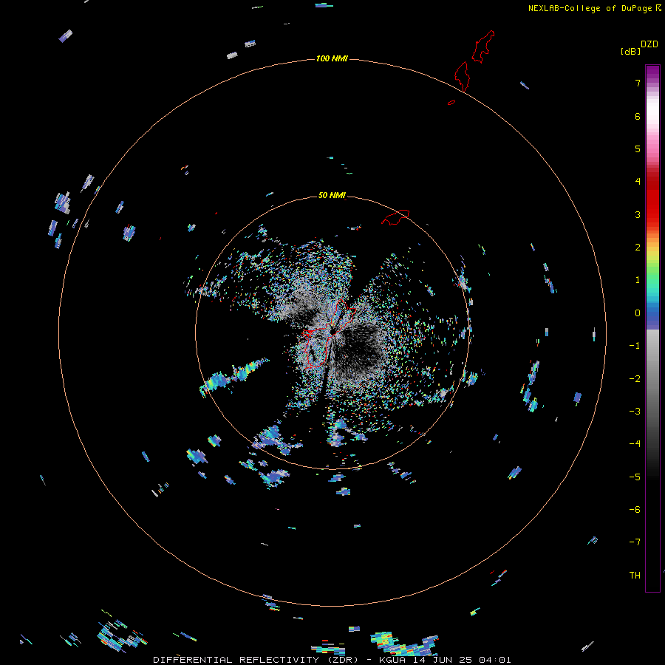Click the [dB] unit label
This screenshot has width=665, height=665.
631,51
